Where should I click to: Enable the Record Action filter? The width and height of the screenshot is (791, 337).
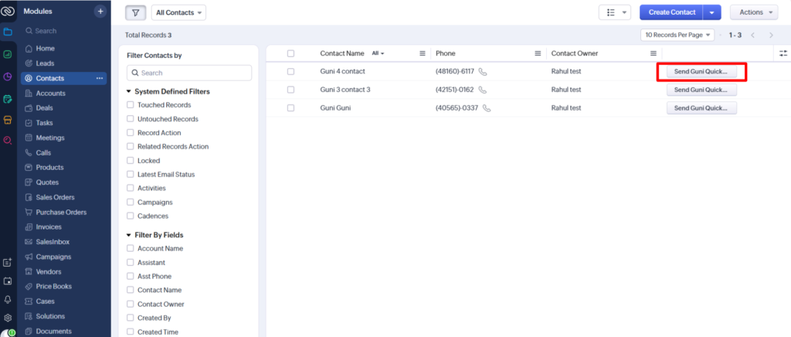click(x=131, y=133)
